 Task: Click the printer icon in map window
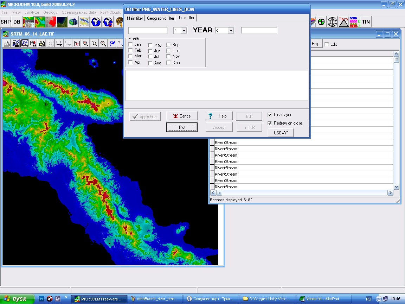coord(7,44)
